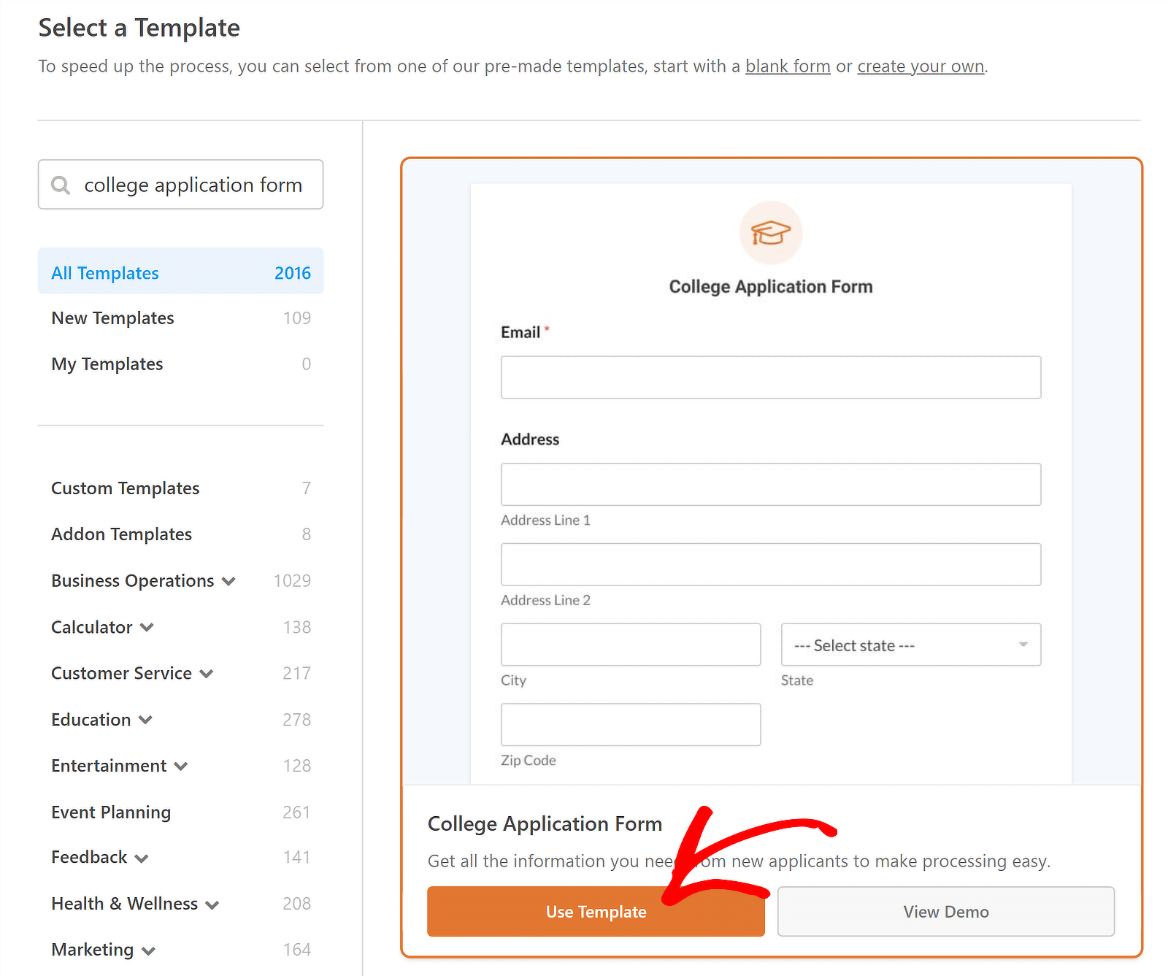Click the search magnifier icon
1168x976 pixels.
[61, 185]
